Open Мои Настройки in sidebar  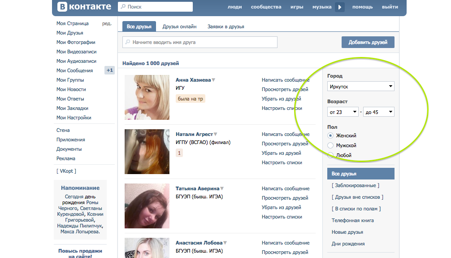[x=74, y=118]
